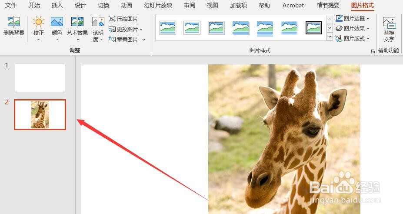Switch to the 幻灯片放映 slide show tab
The height and width of the screenshot is (214, 403).
[158, 5]
